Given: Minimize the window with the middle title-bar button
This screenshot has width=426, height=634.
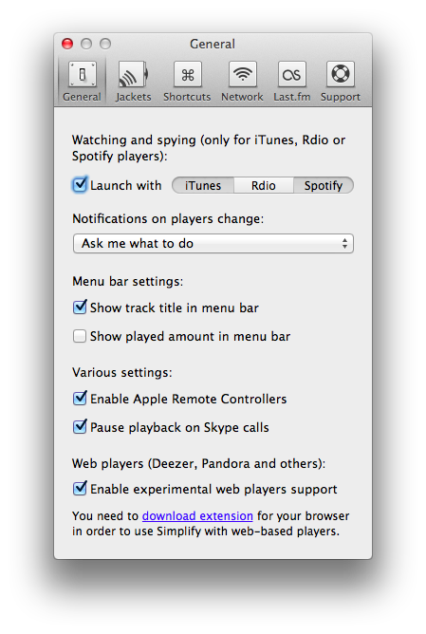Looking at the screenshot, I should [x=86, y=44].
